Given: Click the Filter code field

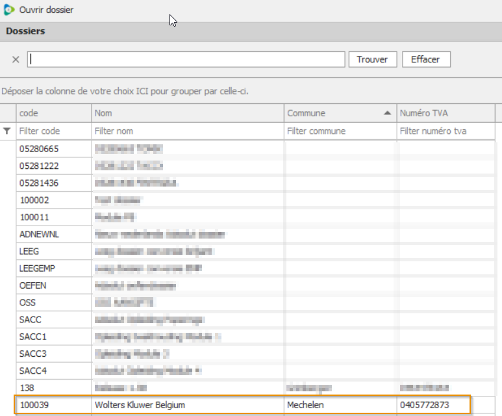Looking at the screenshot, I should pyautogui.click(x=54, y=131).
